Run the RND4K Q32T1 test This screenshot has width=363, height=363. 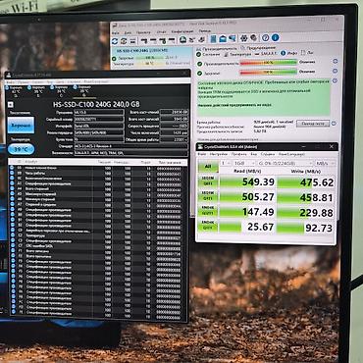click(208, 211)
